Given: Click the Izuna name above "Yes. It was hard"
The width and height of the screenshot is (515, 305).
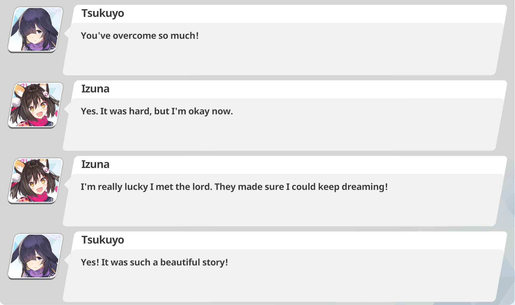Looking at the screenshot, I should click(x=95, y=89).
